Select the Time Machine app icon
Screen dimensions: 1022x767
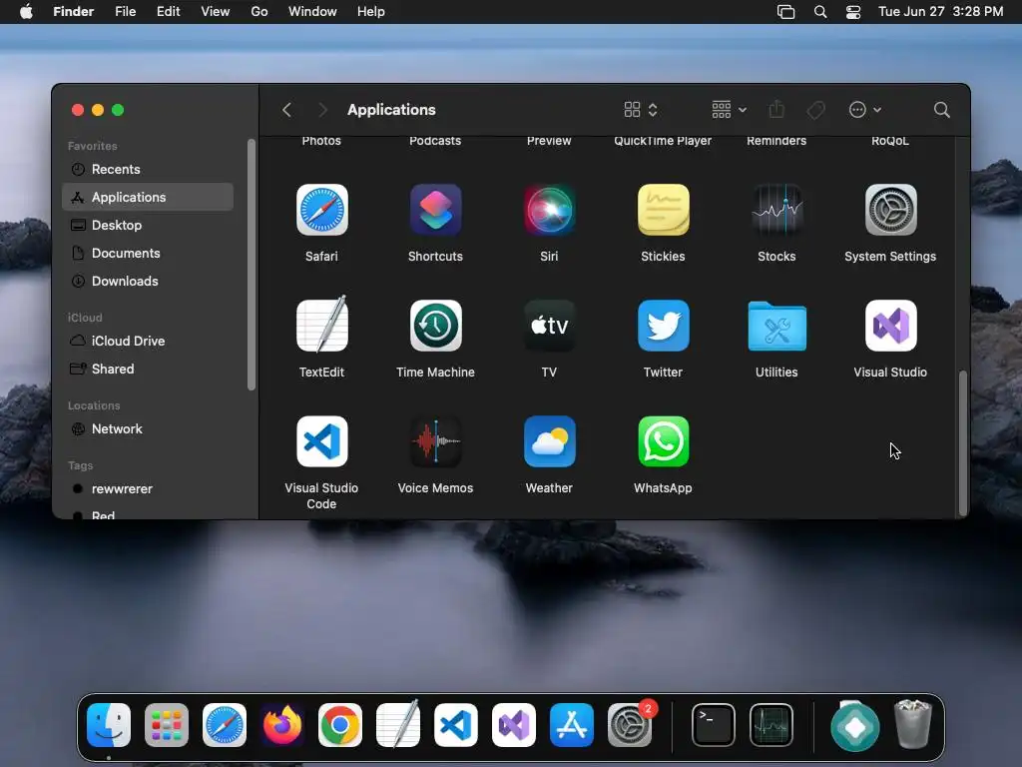coord(435,326)
